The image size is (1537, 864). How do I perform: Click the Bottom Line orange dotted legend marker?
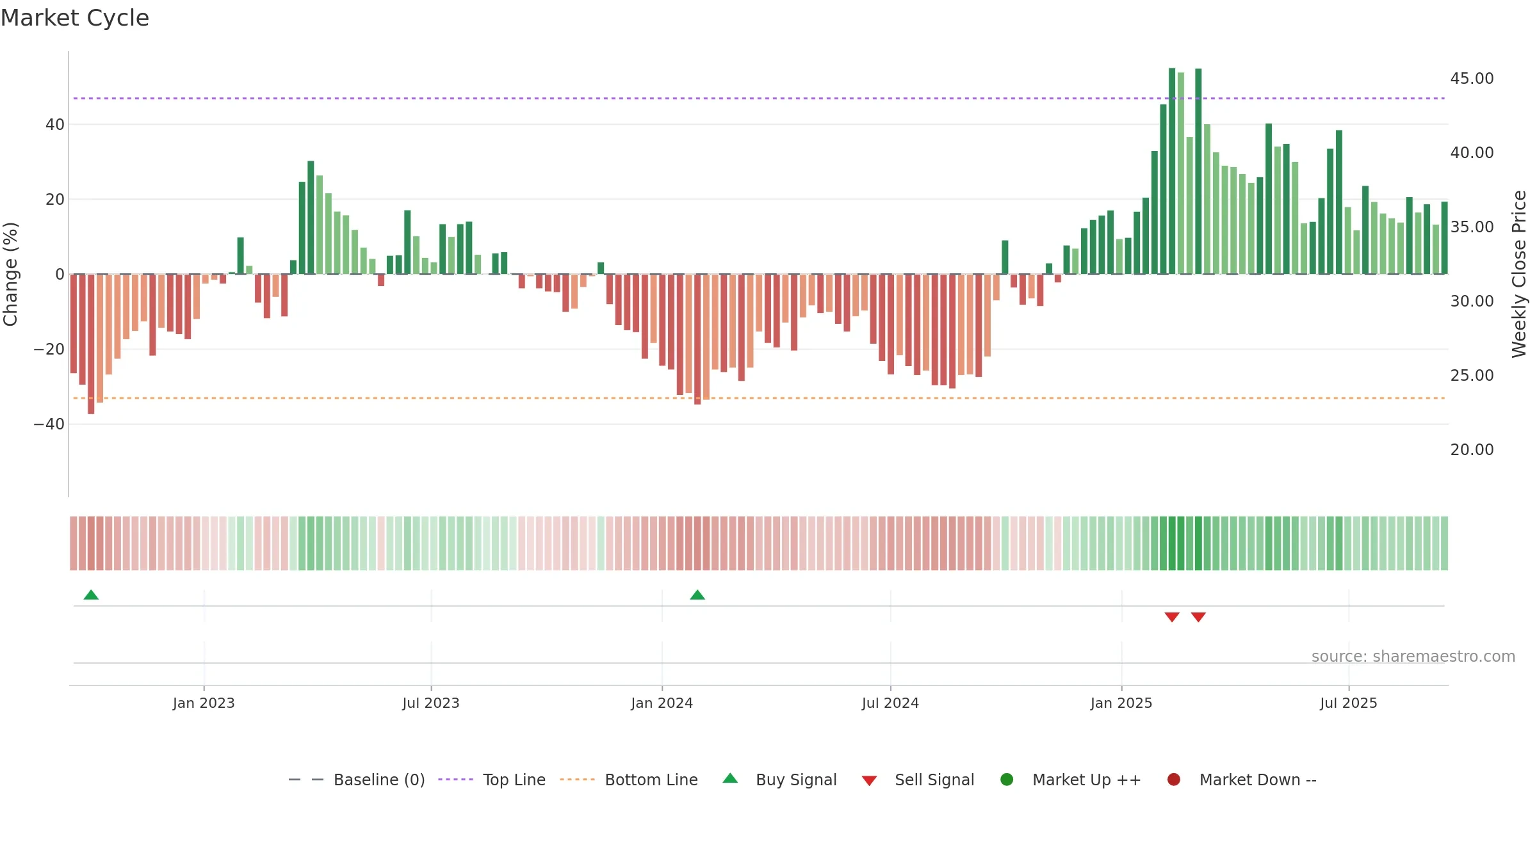(577, 780)
